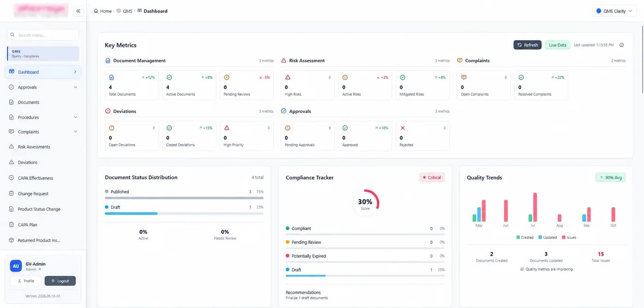Click the Pending Approvals clock icon

click(287, 128)
